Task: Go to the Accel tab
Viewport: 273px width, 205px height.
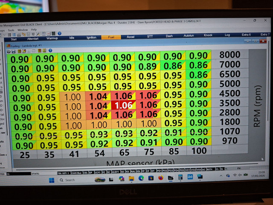Action: pos(131,37)
